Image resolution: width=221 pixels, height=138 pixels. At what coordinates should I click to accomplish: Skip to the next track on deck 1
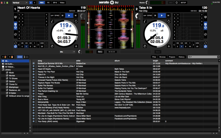(x=76, y=16)
